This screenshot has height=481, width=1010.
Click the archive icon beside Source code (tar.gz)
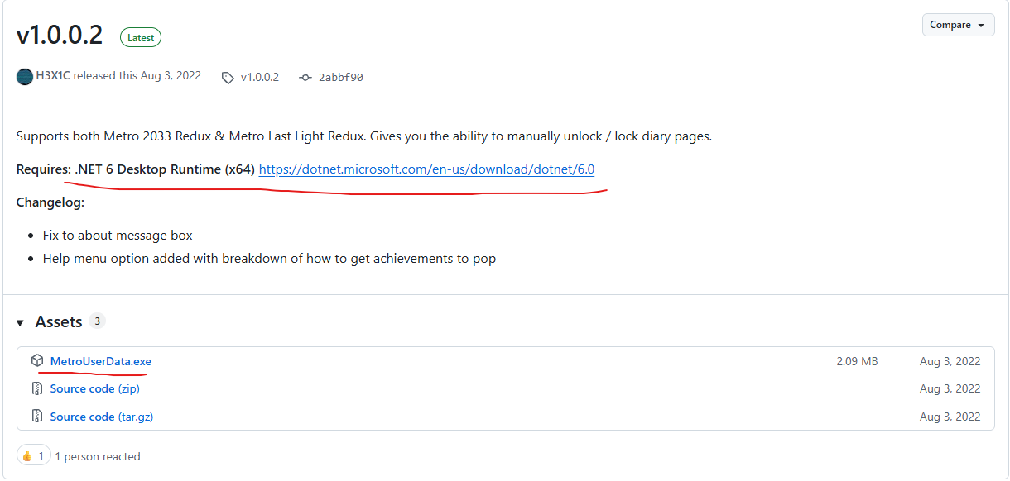37,417
